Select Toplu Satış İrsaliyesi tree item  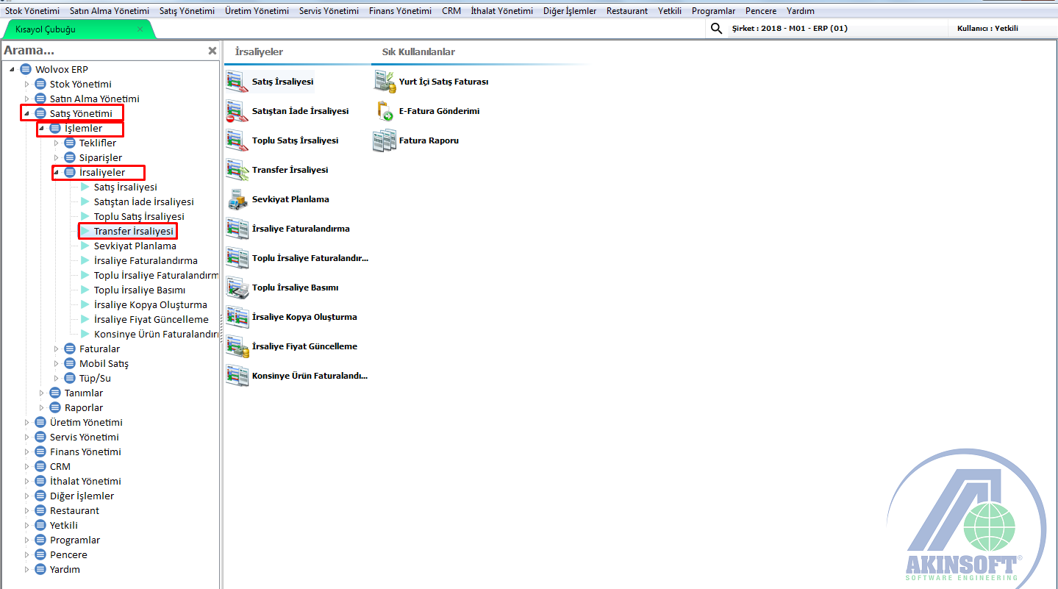(x=139, y=216)
